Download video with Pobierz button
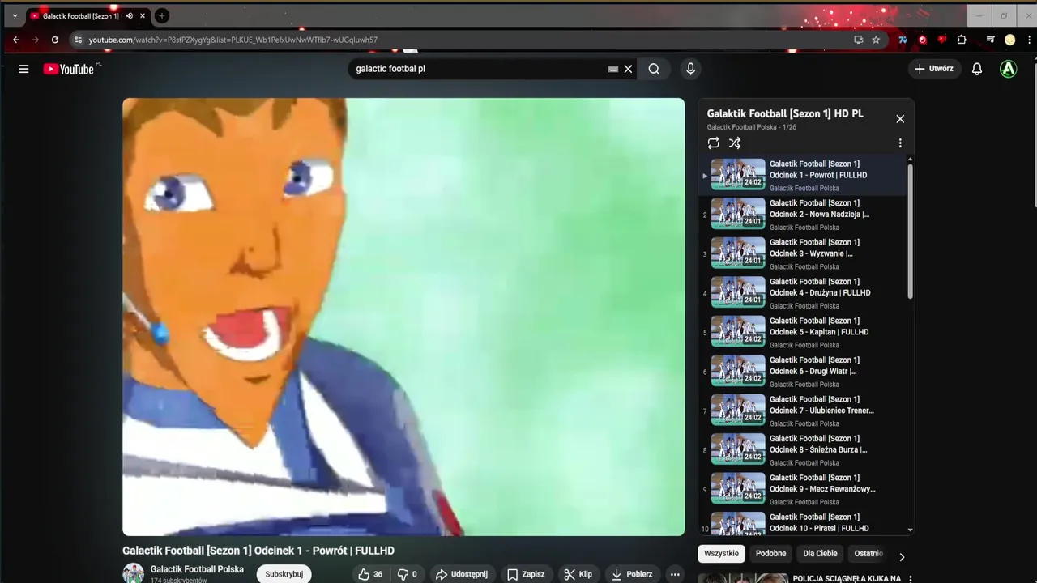The image size is (1037, 583). pyautogui.click(x=632, y=574)
